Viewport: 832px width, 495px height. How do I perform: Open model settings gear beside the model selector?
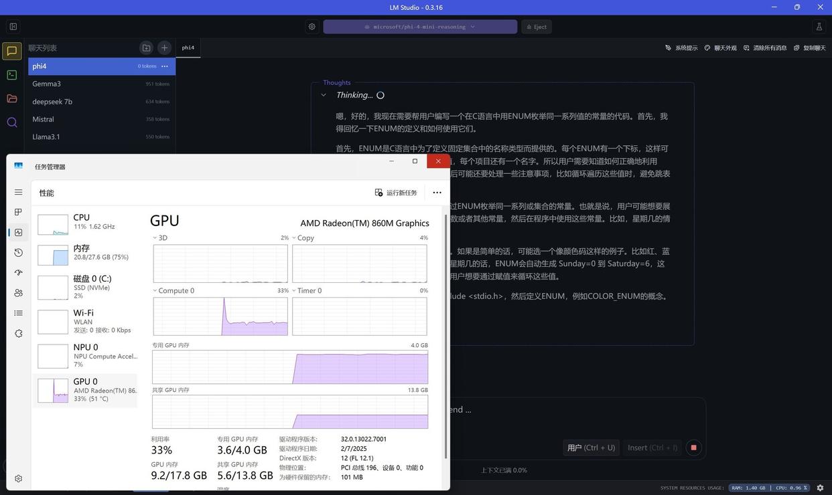[x=311, y=27]
